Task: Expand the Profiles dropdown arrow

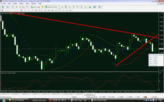Action: [x=9, y=7]
